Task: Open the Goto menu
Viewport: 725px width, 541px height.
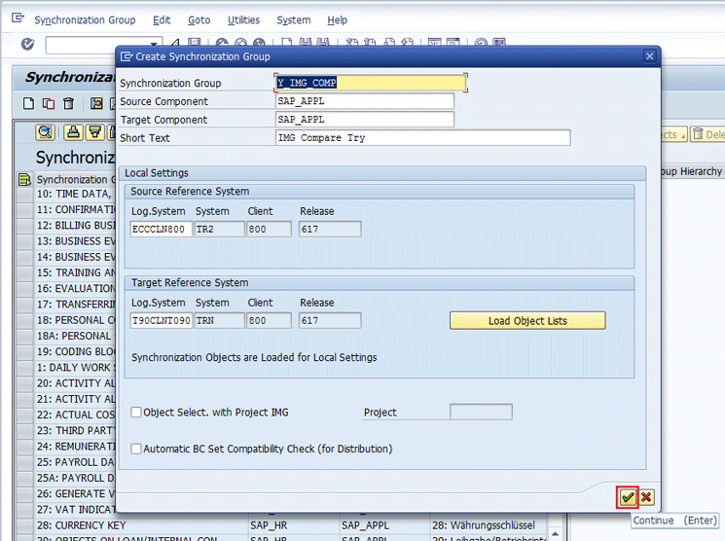Action: pyautogui.click(x=199, y=19)
